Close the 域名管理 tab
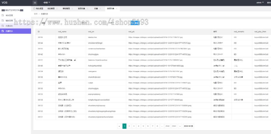 pos(57,8)
